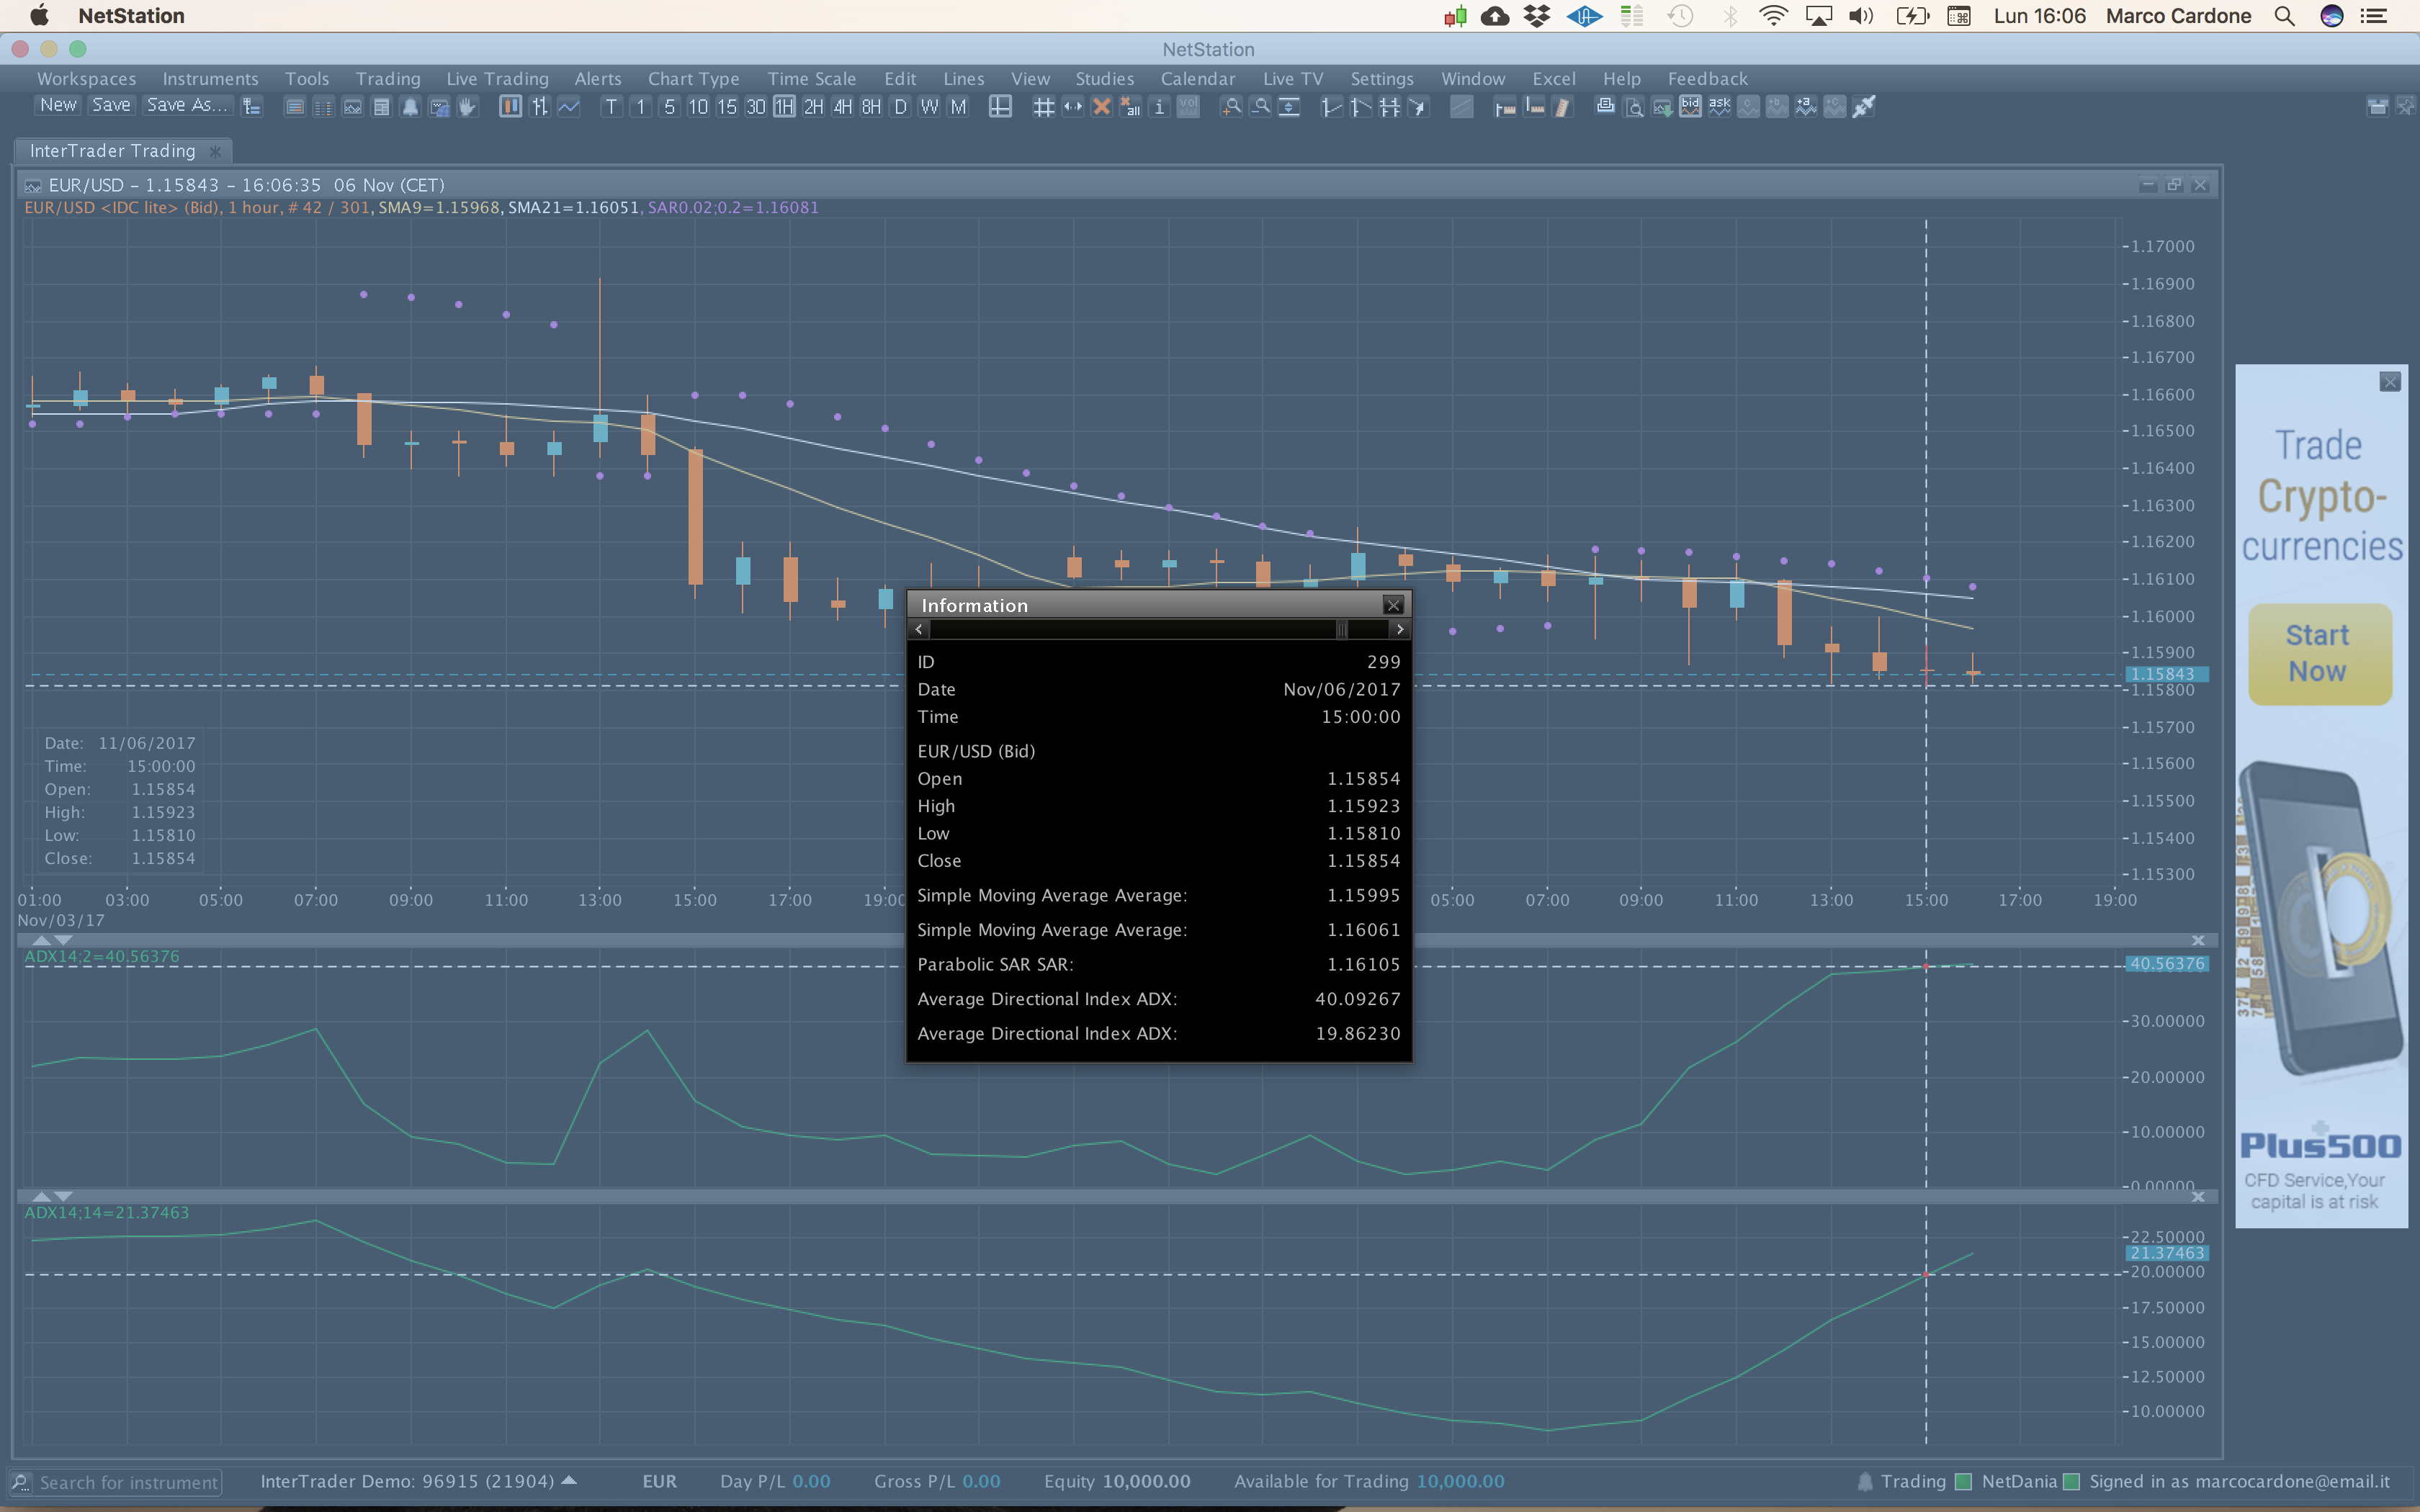Expand the InterTrader Demo account selector
This screenshot has width=2420, height=1512.
coord(569,1480)
